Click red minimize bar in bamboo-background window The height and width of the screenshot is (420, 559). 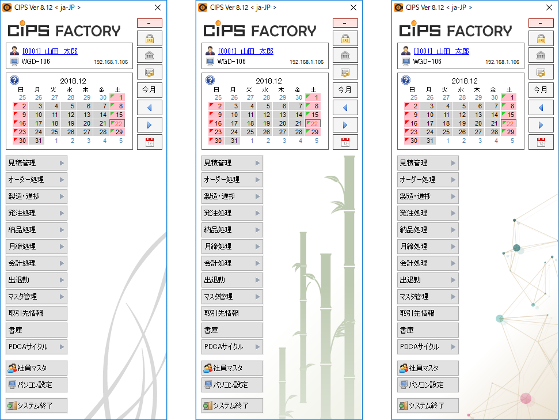pos(345,23)
